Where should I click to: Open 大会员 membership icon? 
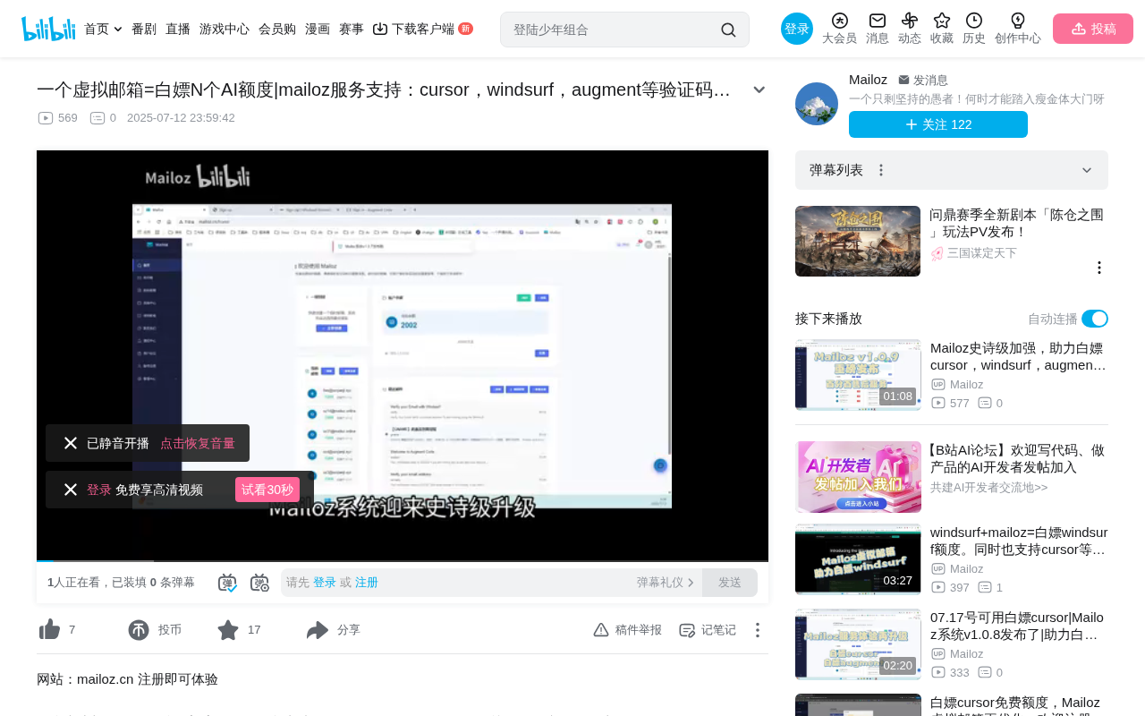(x=839, y=29)
